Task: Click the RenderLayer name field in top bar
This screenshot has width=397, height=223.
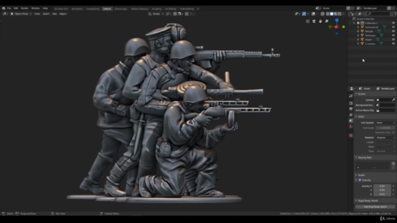Action: pyautogui.click(x=375, y=8)
